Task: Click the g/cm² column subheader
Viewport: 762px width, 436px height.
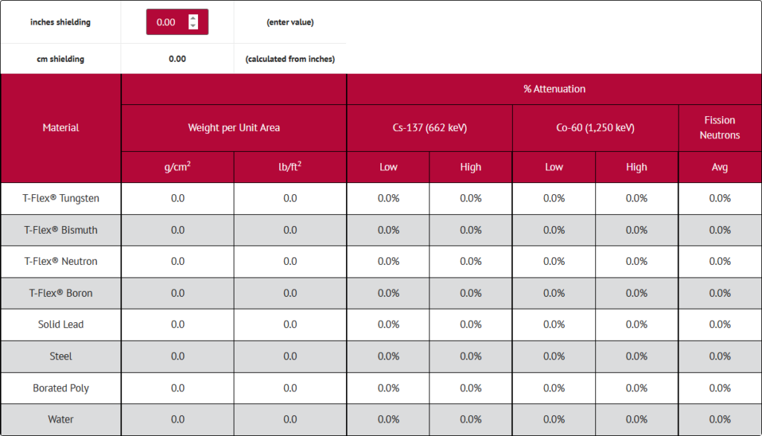Action: (x=177, y=167)
